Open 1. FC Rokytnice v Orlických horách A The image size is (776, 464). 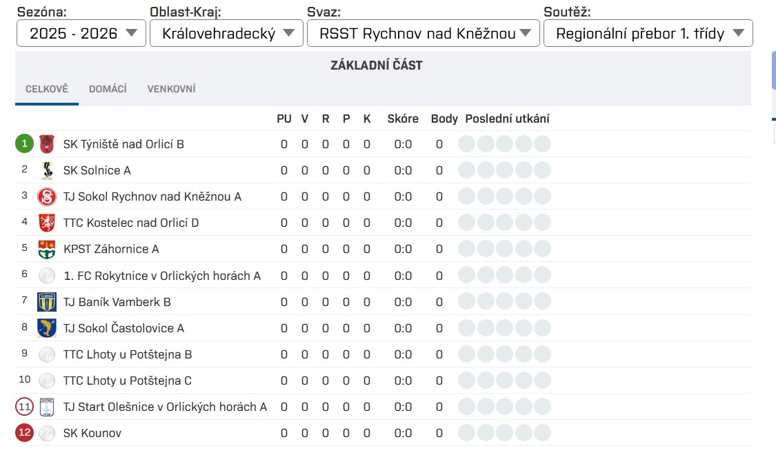pyautogui.click(x=162, y=276)
